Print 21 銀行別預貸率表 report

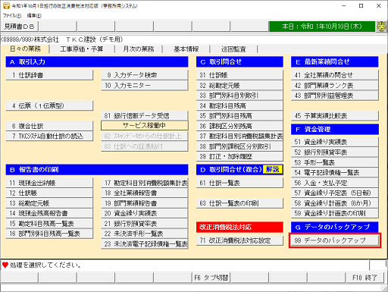tap(145, 224)
